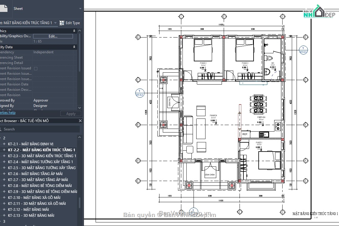This screenshot has height=226, width=339.
Task: Select sheet KT-2.12 - MẶT BẰNG MÁI
Action: [x=29, y=209]
